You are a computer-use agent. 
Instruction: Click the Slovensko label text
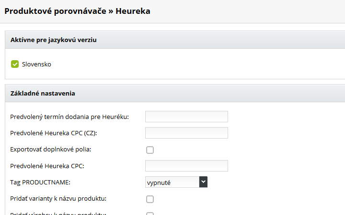click(x=36, y=64)
